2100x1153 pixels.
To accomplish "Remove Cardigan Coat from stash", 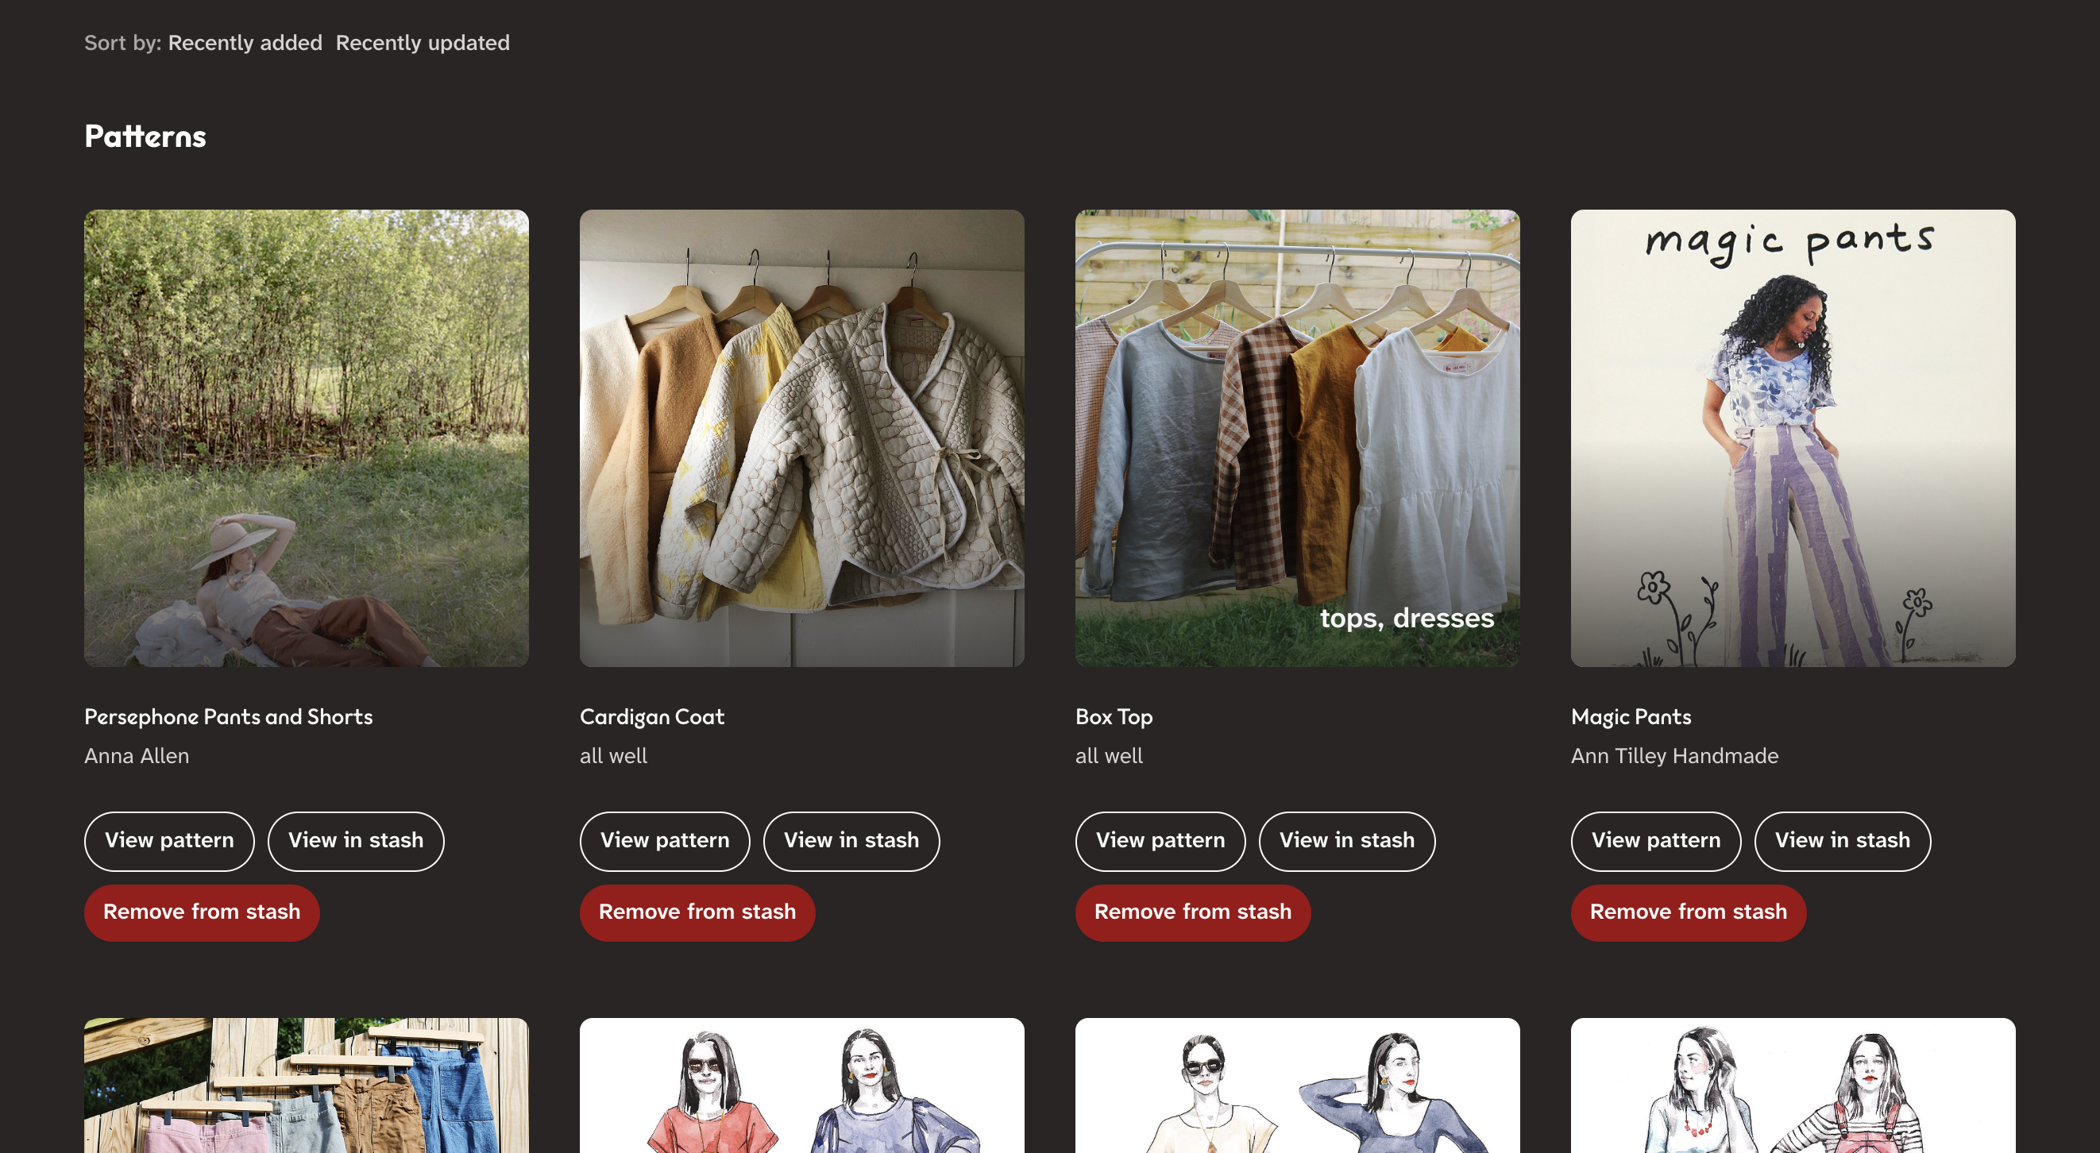I will pyautogui.click(x=697, y=912).
